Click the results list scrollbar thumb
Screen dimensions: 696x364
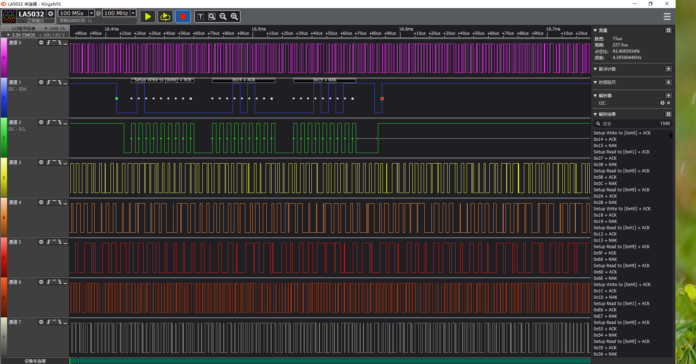(x=671, y=135)
